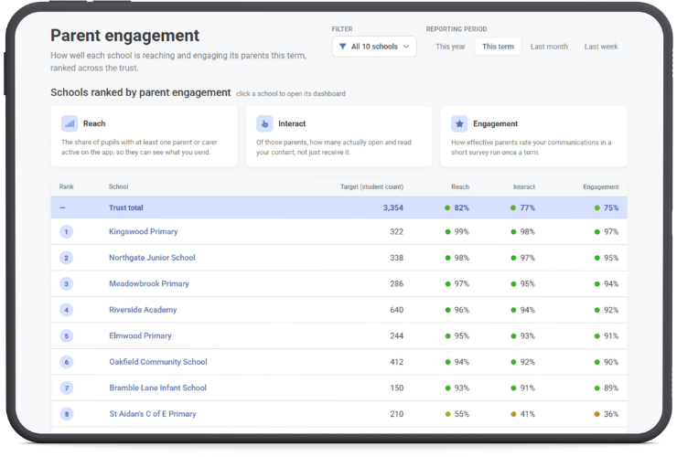Viewport: 677px width, 457px height.
Task: Click St Aidan's Engagement value 36%
Action: [x=610, y=414]
